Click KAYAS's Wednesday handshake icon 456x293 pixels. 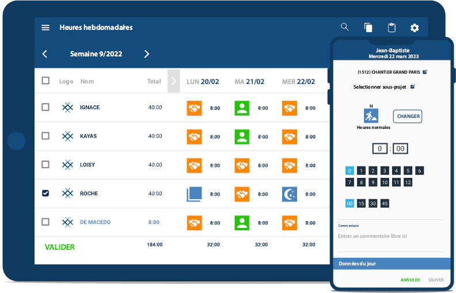[290, 136]
